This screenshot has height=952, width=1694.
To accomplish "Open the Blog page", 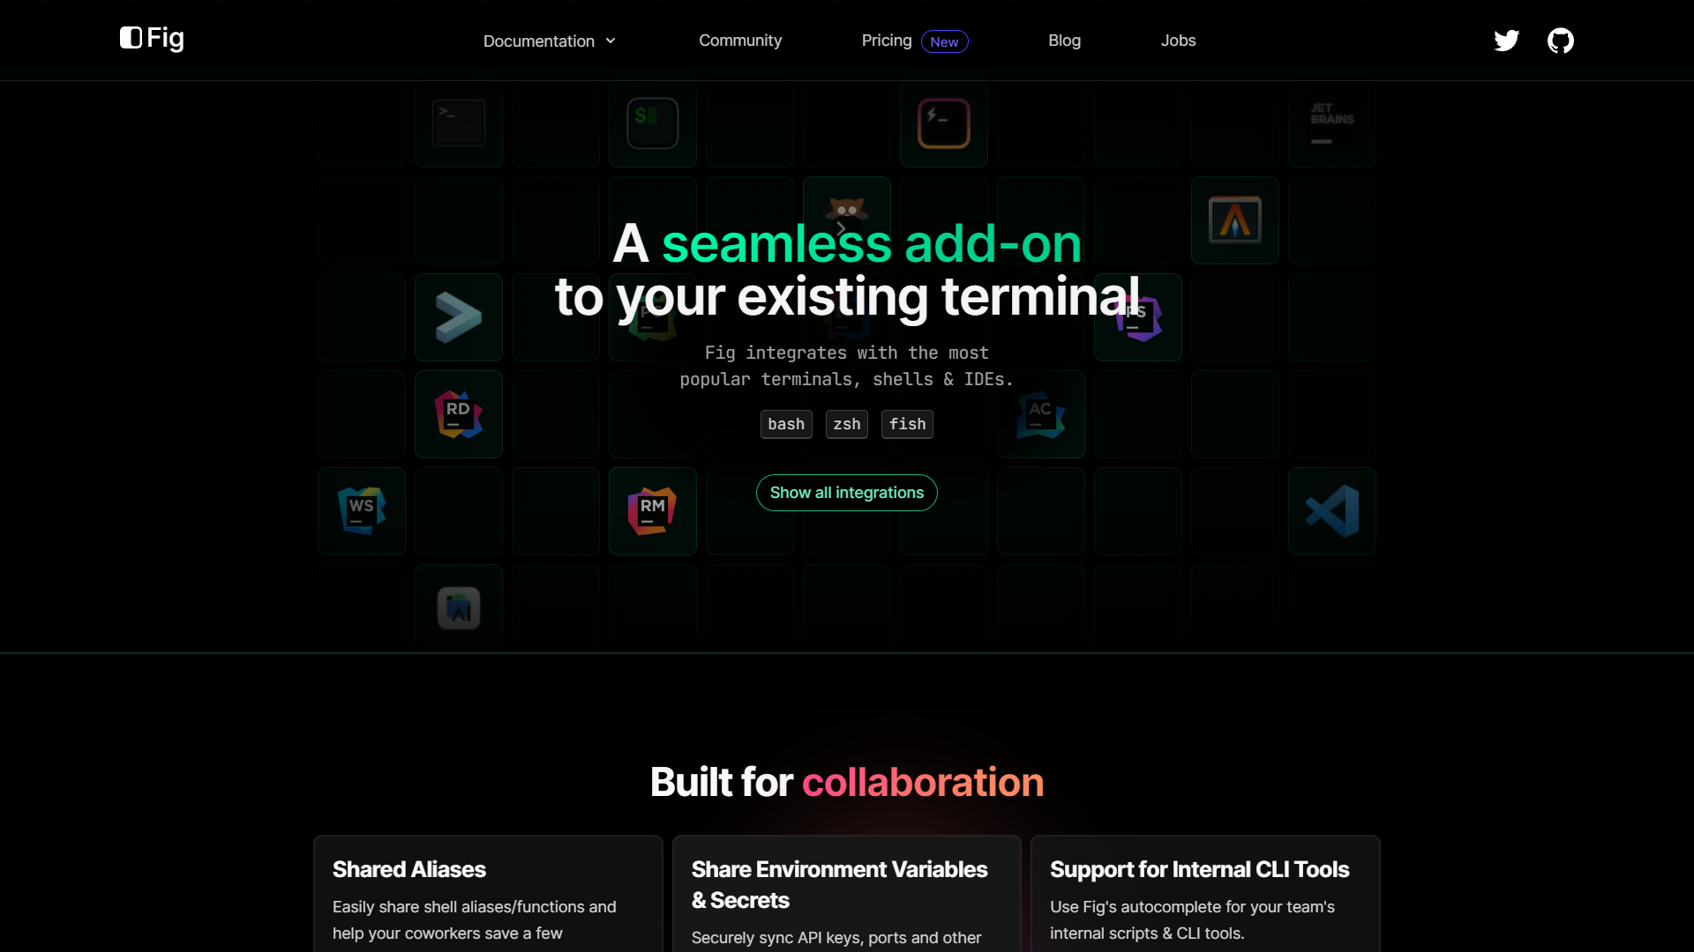I will (x=1064, y=41).
